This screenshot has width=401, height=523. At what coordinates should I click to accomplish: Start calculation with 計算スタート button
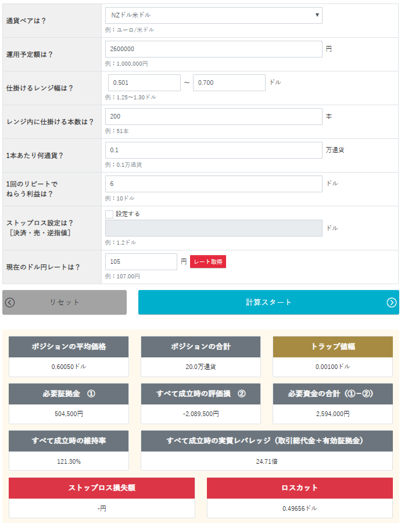point(268,302)
